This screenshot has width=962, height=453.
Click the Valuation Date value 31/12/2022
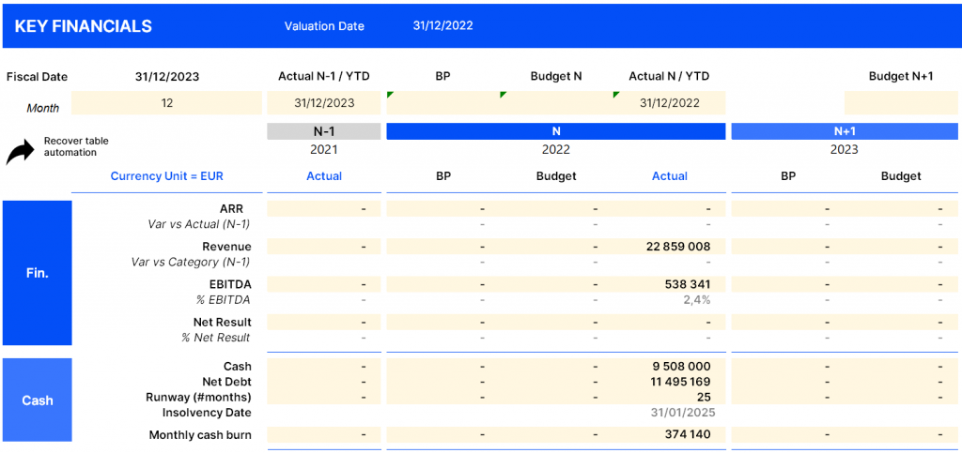click(442, 25)
